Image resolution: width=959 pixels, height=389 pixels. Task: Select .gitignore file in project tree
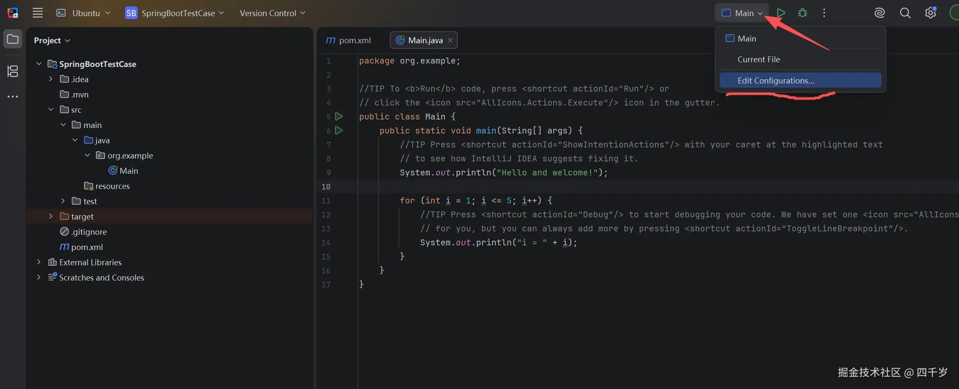pyautogui.click(x=89, y=232)
